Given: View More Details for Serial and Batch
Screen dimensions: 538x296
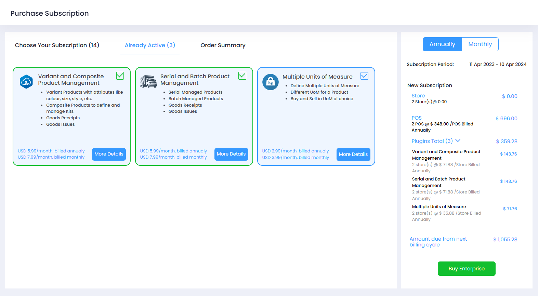Looking at the screenshot, I should point(231,154).
